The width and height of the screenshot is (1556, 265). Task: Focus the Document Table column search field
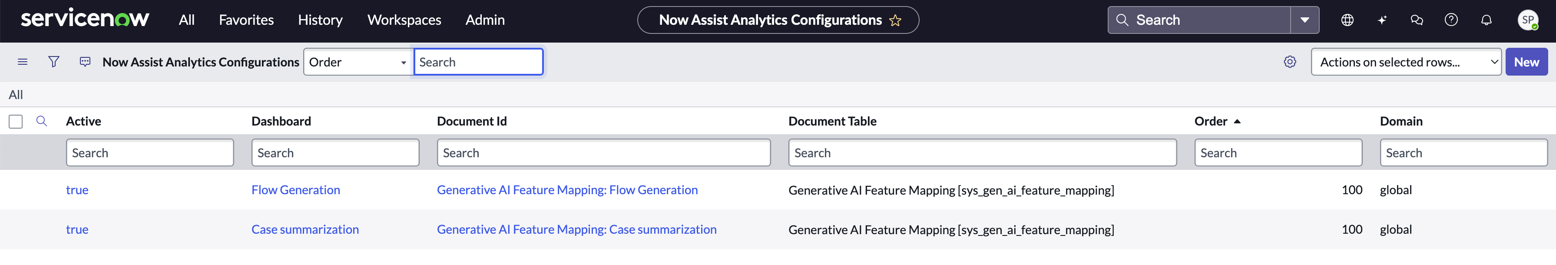tap(982, 153)
